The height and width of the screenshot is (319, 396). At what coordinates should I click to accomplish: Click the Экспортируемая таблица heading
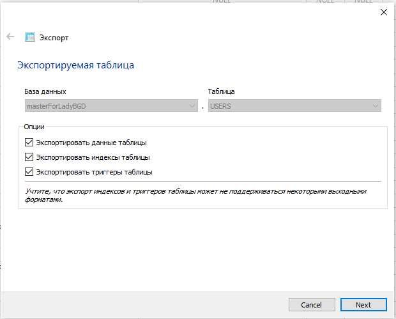point(75,65)
